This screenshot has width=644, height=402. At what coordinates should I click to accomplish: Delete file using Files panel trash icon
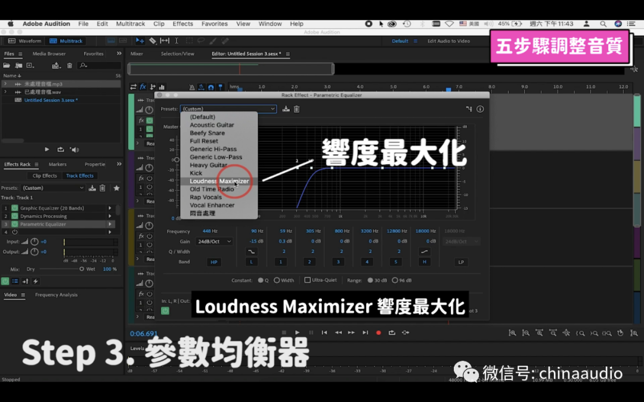tap(69, 66)
